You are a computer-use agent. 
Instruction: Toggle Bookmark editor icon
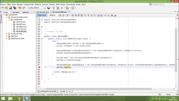click(95, 15)
